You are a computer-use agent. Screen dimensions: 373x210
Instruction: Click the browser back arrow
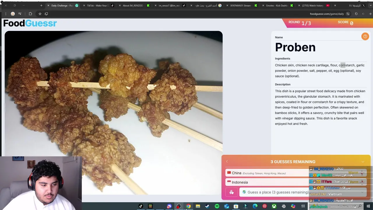[370, 14]
